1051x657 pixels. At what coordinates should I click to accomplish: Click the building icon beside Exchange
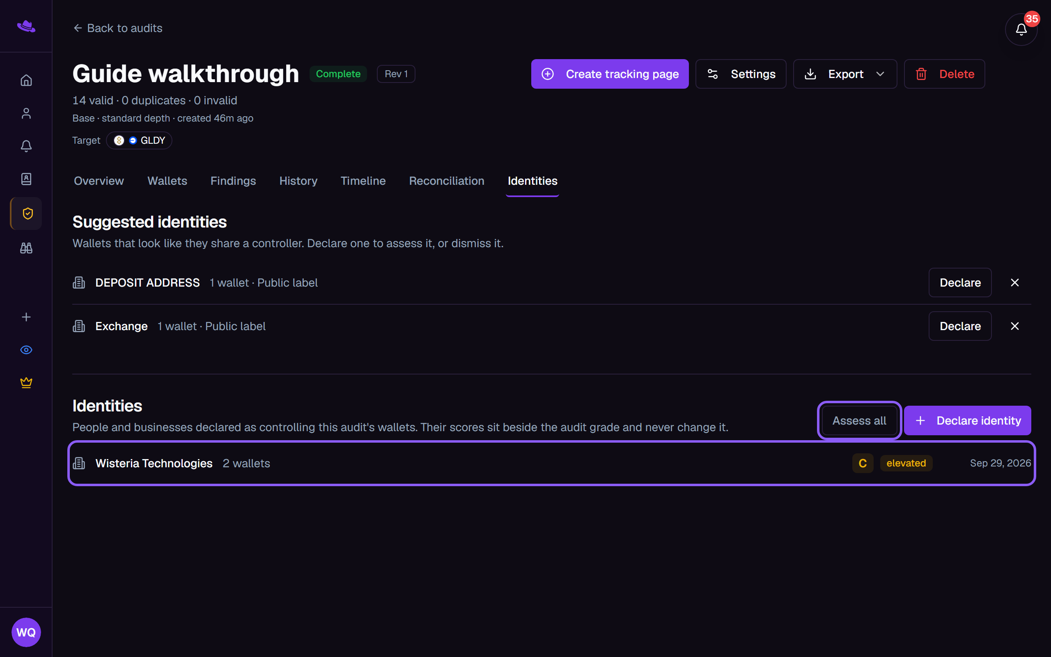[x=78, y=326]
